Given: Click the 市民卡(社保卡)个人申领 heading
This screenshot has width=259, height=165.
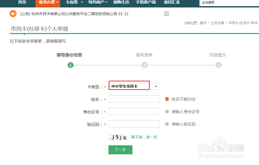Looking at the screenshot, I should tap(39, 29).
